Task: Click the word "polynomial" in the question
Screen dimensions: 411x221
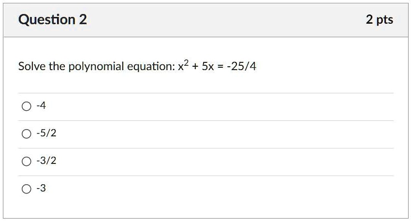Action: coord(96,67)
